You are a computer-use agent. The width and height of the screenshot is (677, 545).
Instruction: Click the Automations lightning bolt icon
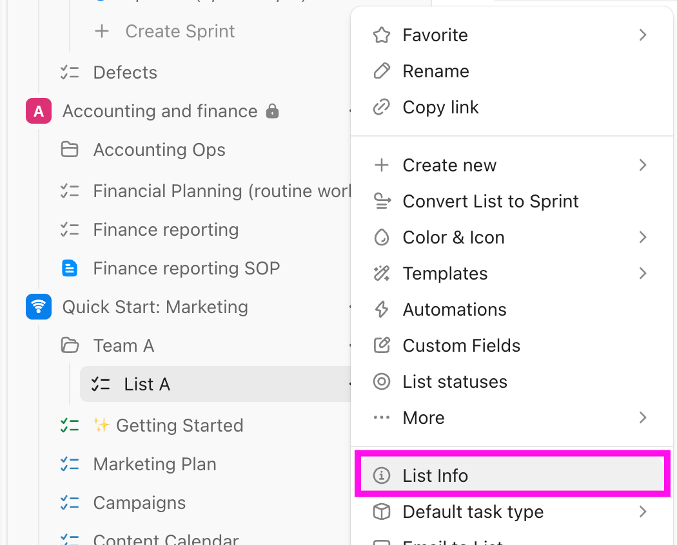[382, 310]
